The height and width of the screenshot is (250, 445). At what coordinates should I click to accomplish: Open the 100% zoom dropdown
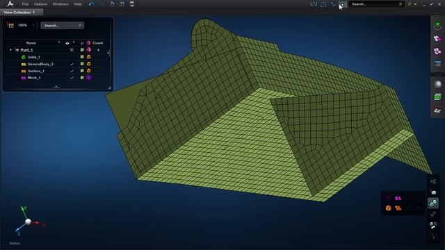33,25
